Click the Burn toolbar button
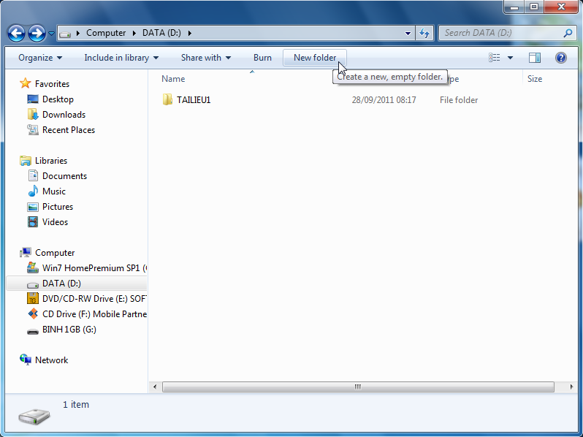Viewport: 583px width, 437px height. point(262,58)
